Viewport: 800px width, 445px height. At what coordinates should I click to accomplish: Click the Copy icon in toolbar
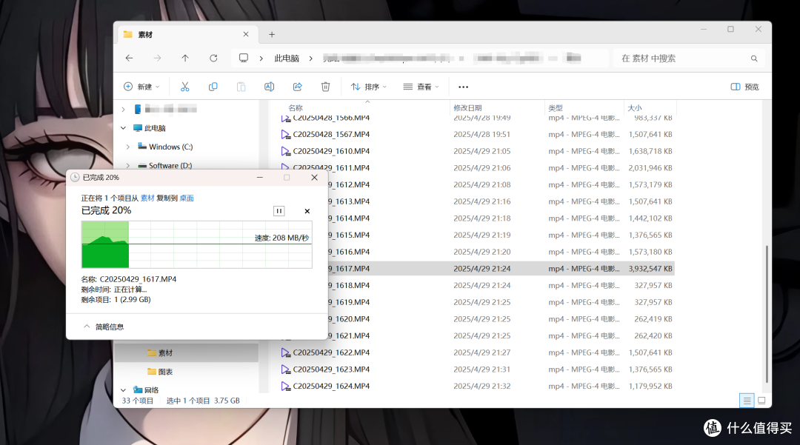click(213, 87)
